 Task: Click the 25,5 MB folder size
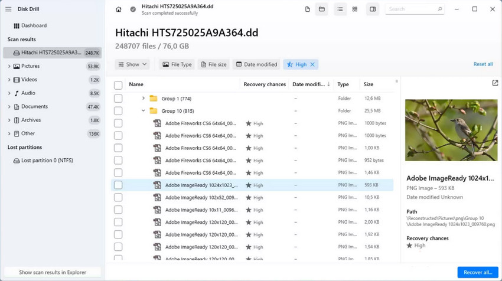pos(372,111)
